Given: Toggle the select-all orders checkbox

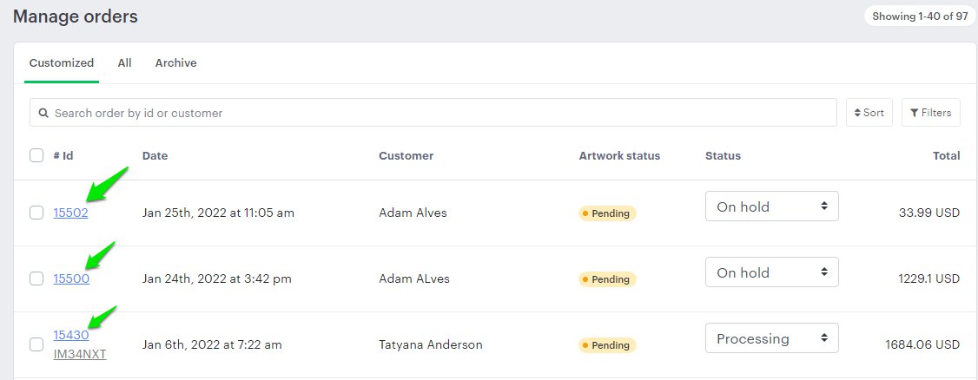Looking at the screenshot, I should [x=36, y=156].
